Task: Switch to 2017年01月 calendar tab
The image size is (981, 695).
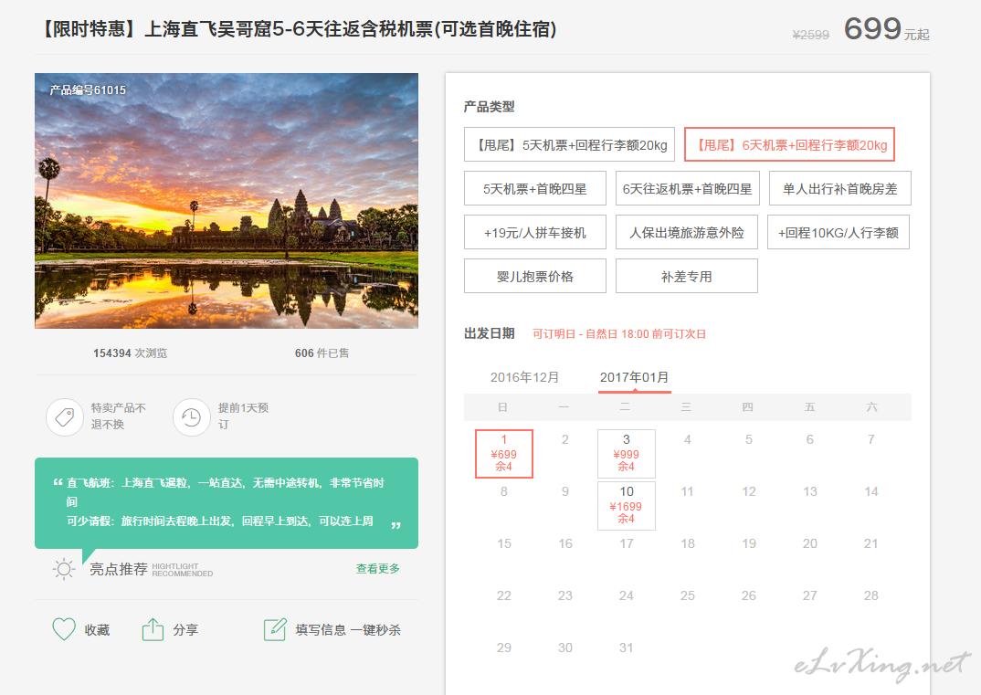Action: [635, 377]
